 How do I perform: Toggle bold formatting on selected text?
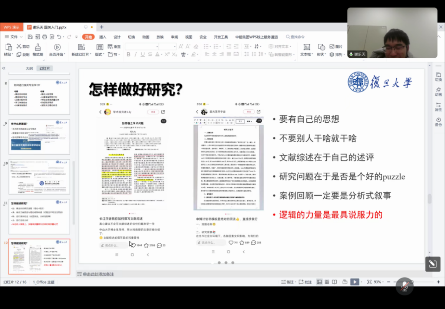128,54
